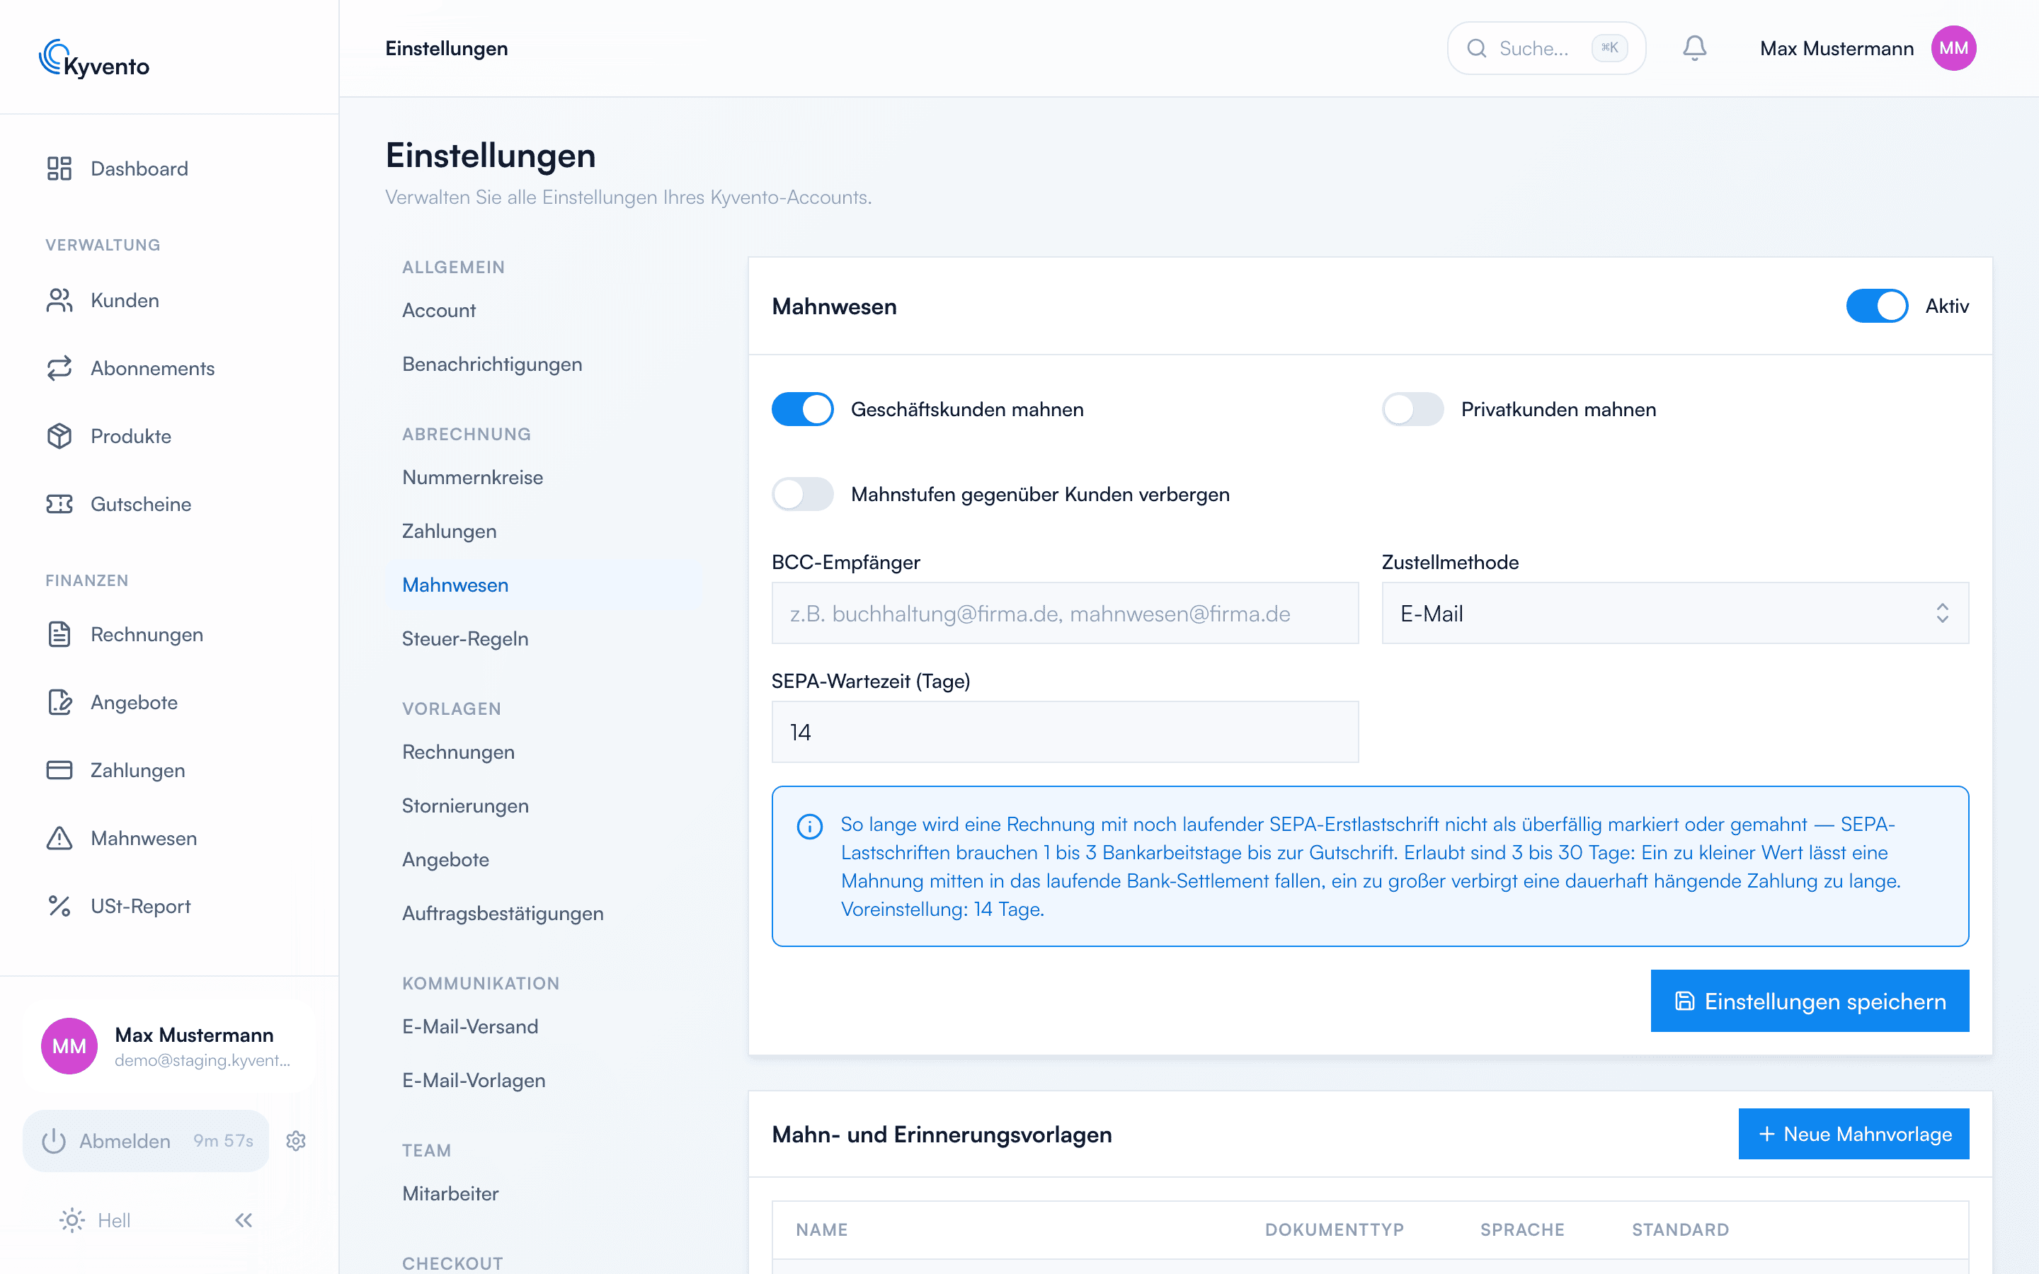Screen dimensions: 2039x1274
Task: Click the STANDARD column header
Action: [x=1680, y=1229]
